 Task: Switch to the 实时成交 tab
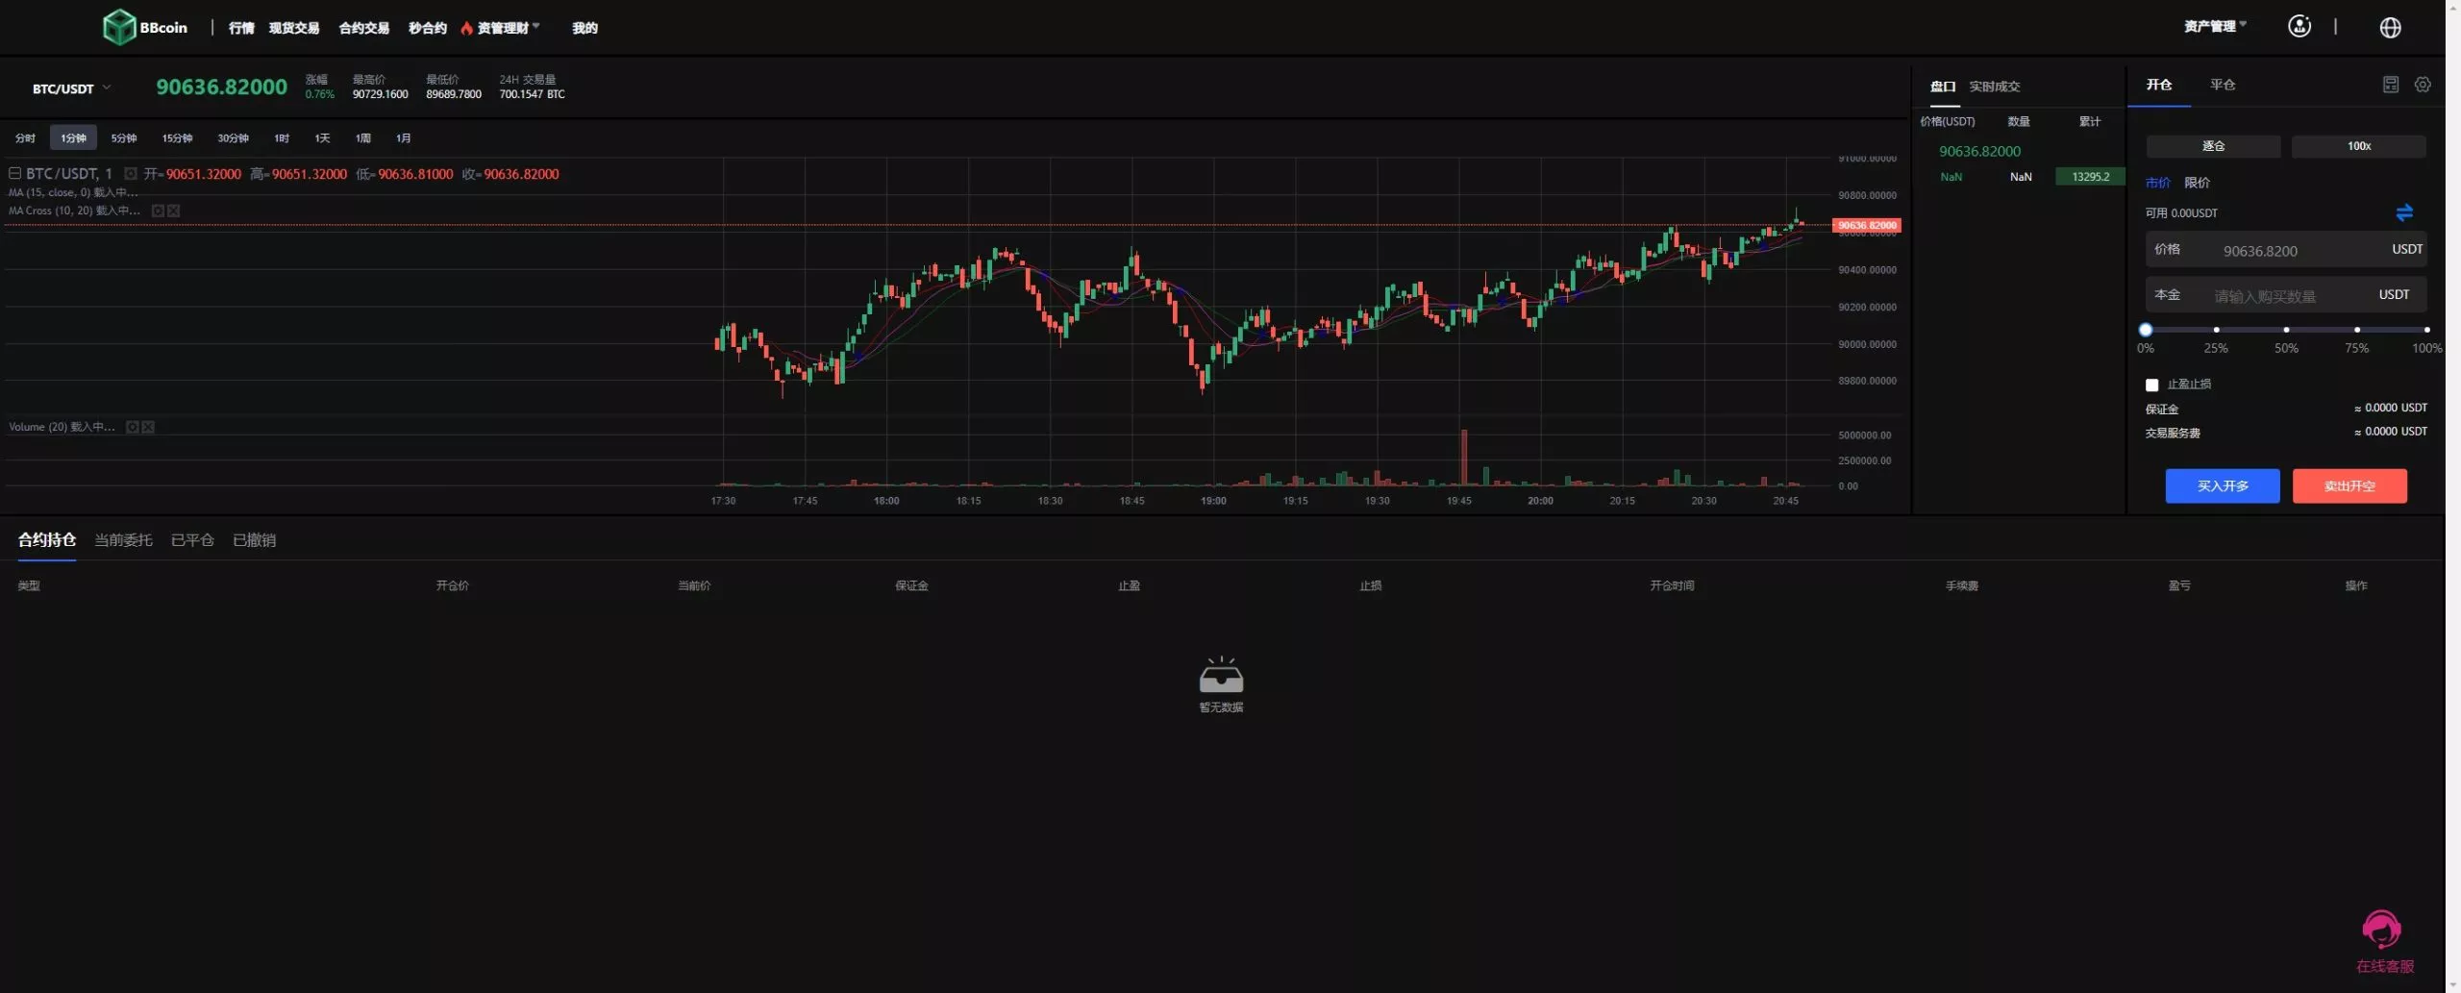click(1994, 87)
